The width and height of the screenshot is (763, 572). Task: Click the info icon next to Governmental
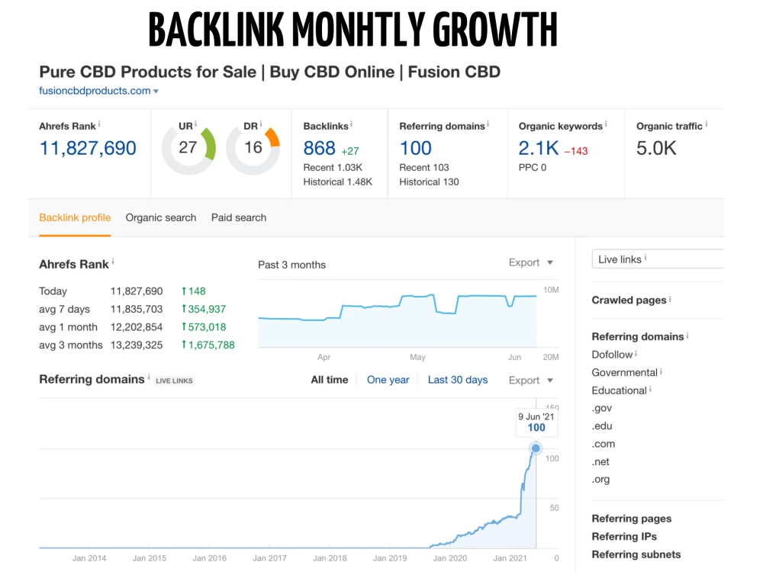click(661, 371)
